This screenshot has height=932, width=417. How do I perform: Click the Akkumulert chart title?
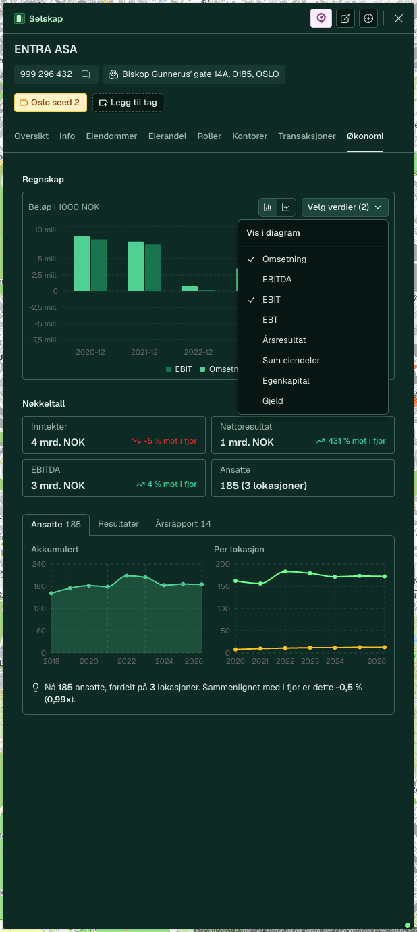pyautogui.click(x=55, y=550)
